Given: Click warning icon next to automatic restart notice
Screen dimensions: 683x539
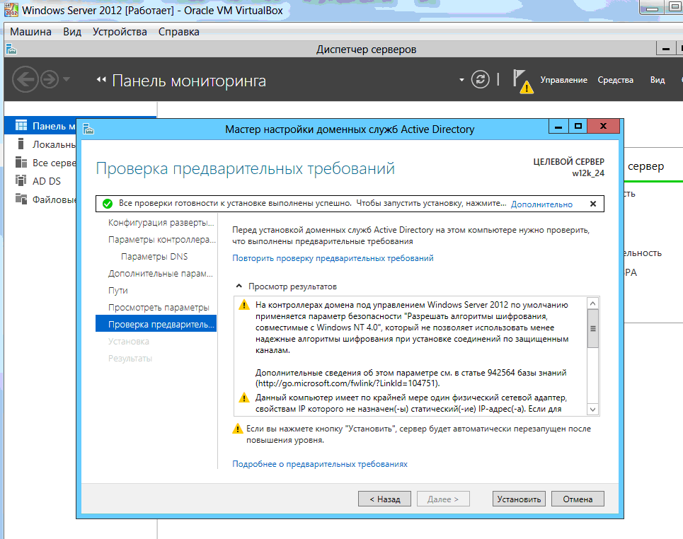Looking at the screenshot, I should pyautogui.click(x=237, y=429).
